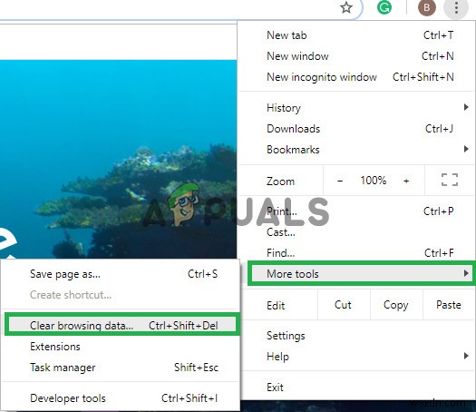This screenshot has height=412, width=476.
Task: Click the Ctrl+Shift+N shortcut text
Action: click(x=423, y=77)
